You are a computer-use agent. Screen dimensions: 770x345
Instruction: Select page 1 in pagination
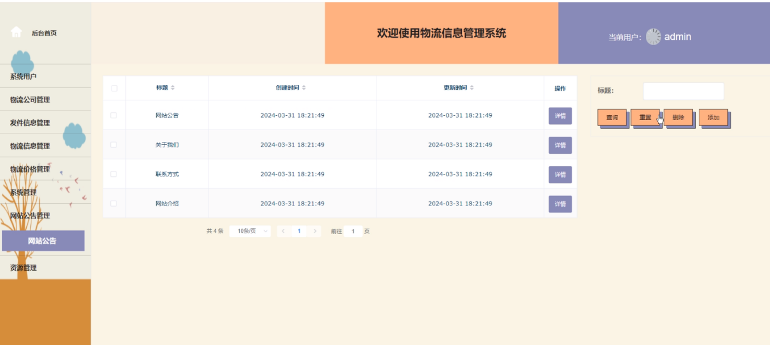tap(299, 231)
